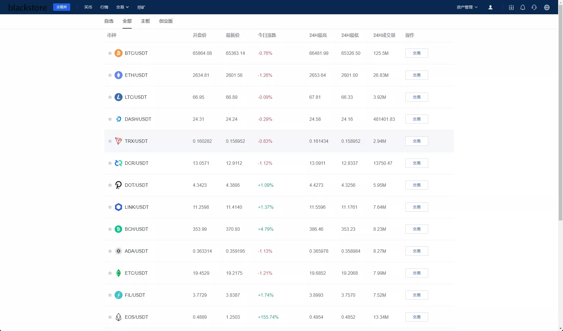Open the user account profile icon
563x331 pixels.
[x=490, y=7]
